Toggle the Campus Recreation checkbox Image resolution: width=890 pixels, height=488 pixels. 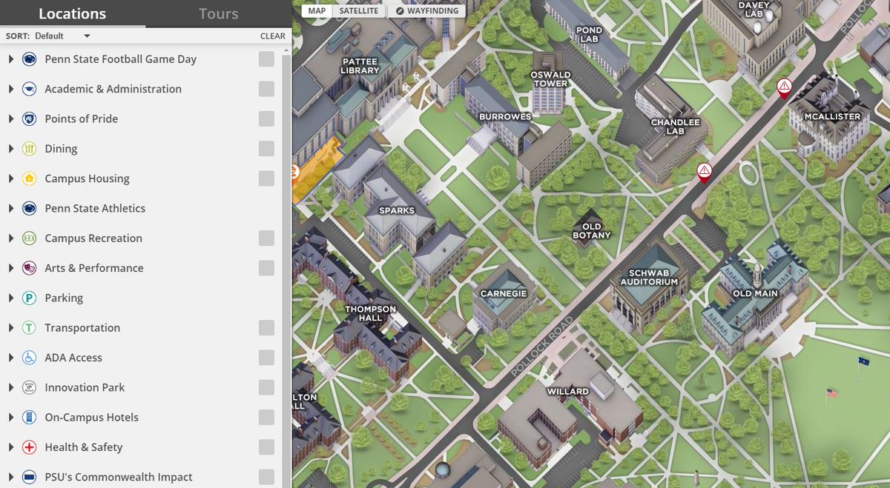click(266, 238)
